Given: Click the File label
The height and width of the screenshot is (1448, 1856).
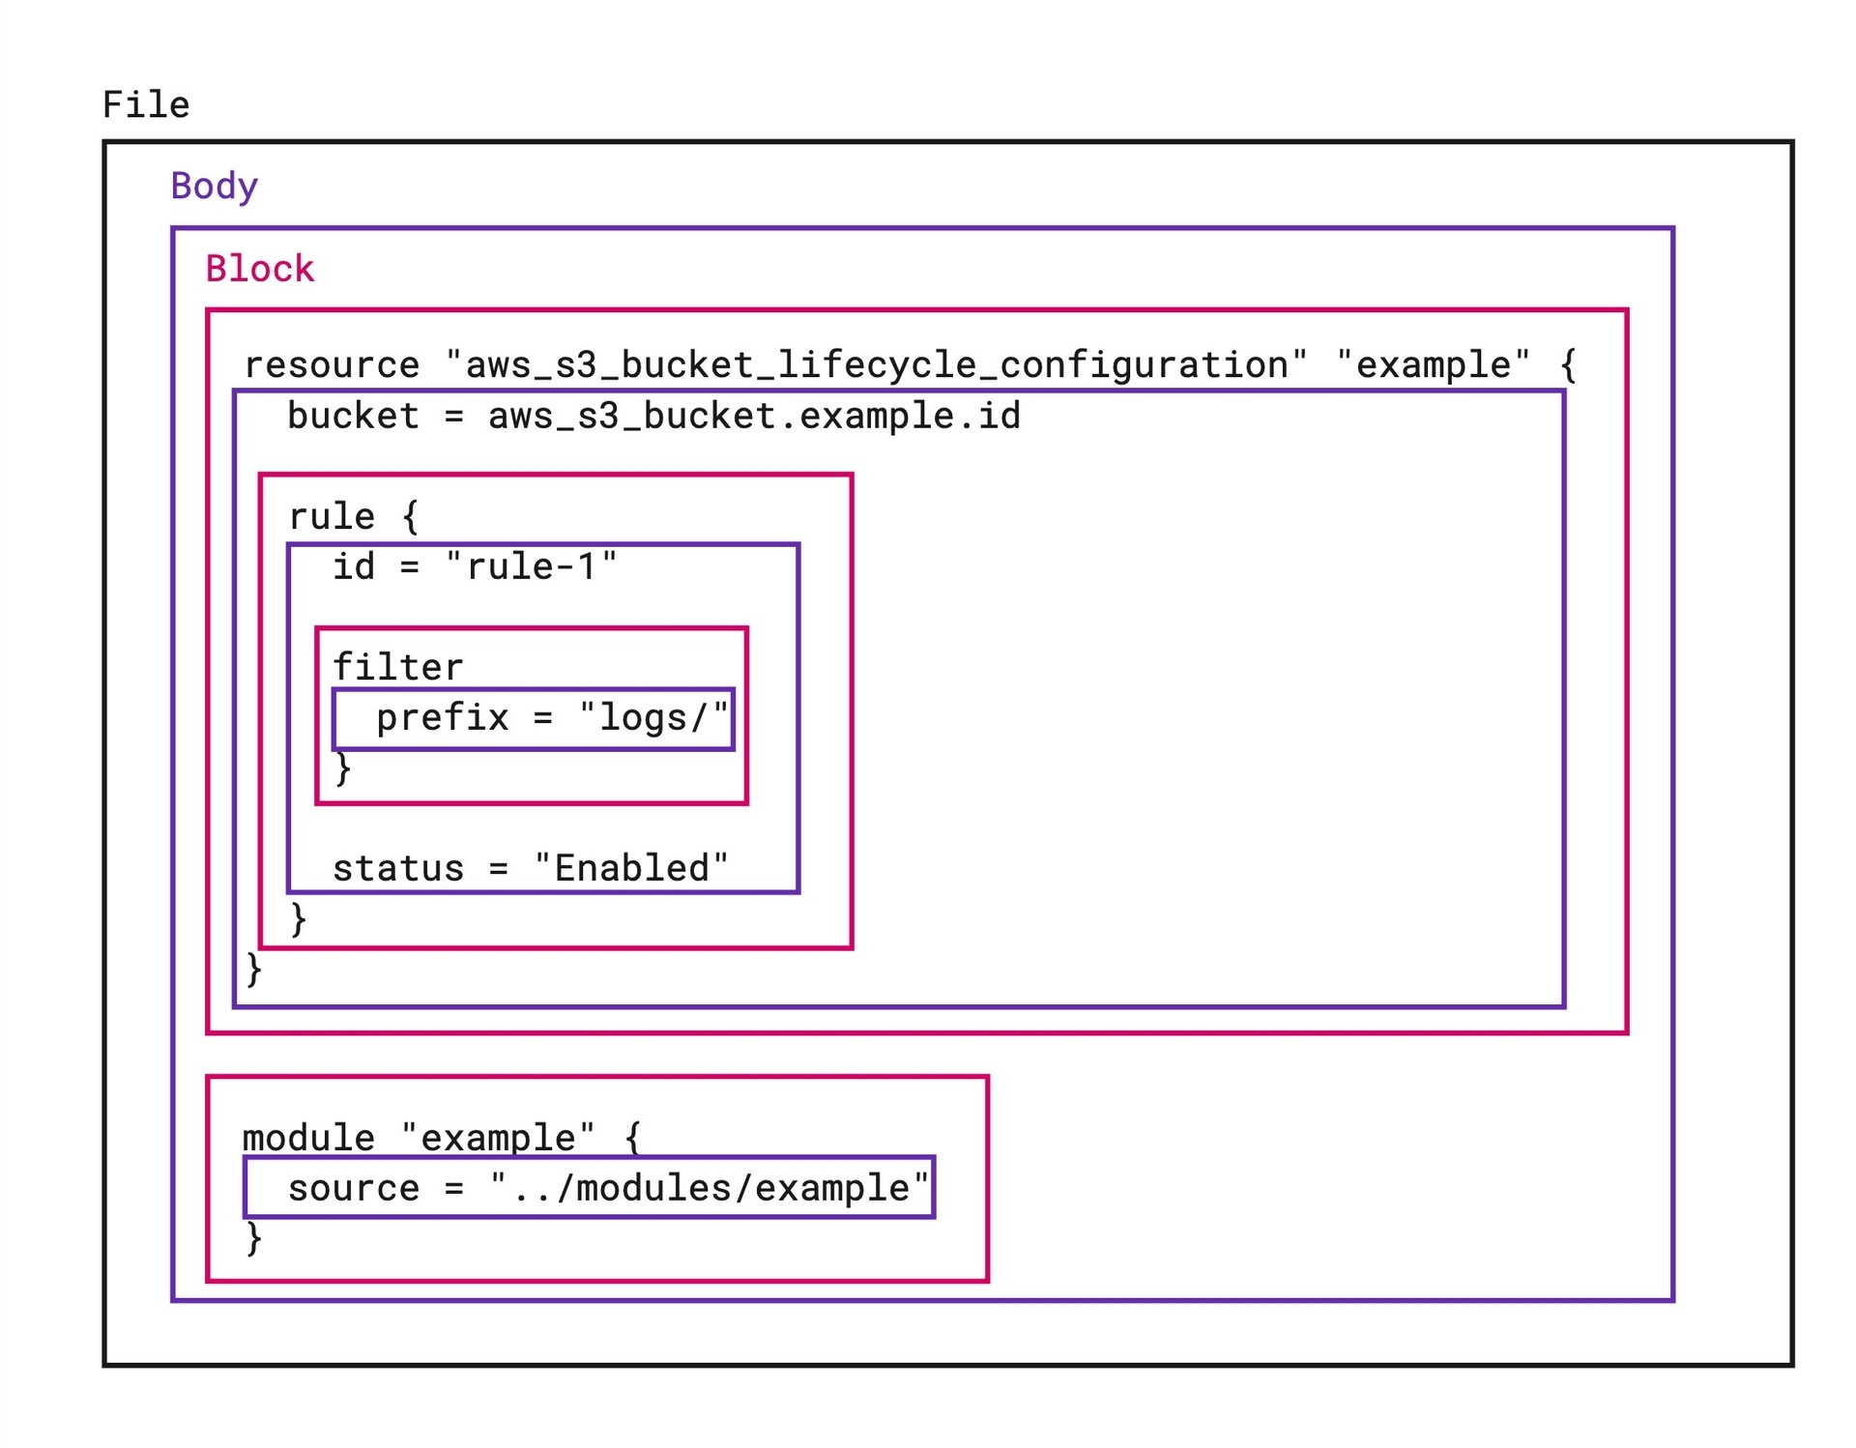Looking at the screenshot, I should pyautogui.click(x=145, y=103).
